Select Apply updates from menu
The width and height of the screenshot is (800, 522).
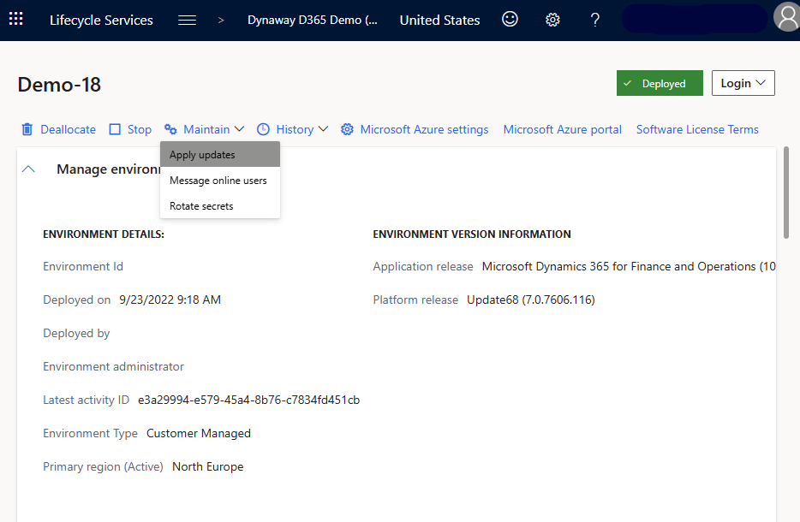tap(202, 155)
